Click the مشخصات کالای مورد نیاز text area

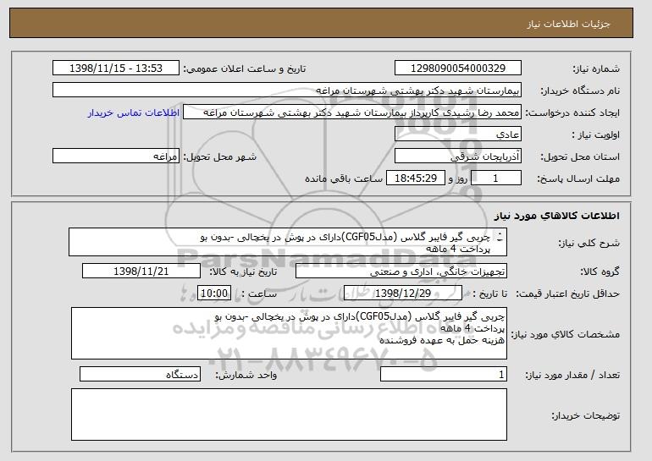point(289,333)
